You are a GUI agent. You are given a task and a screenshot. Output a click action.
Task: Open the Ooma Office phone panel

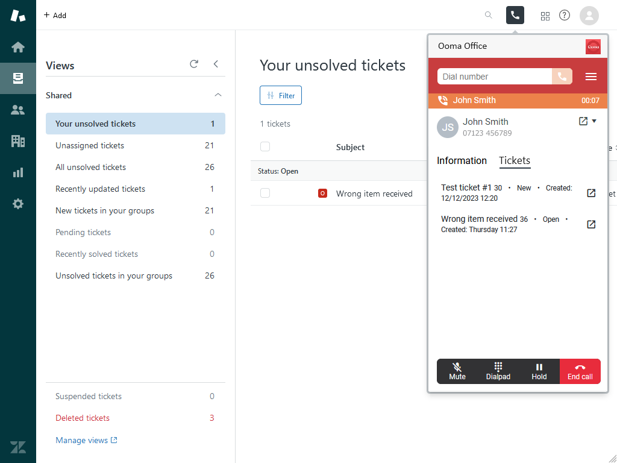(515, 15)
